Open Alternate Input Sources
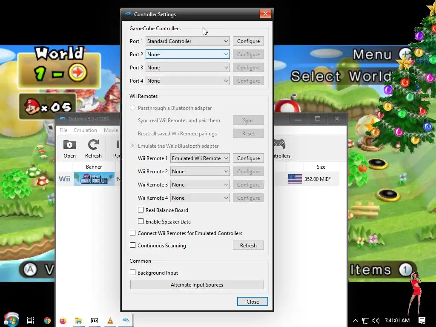Image resolution: width=436 pixels, height=327 pixels. (197, 285)
